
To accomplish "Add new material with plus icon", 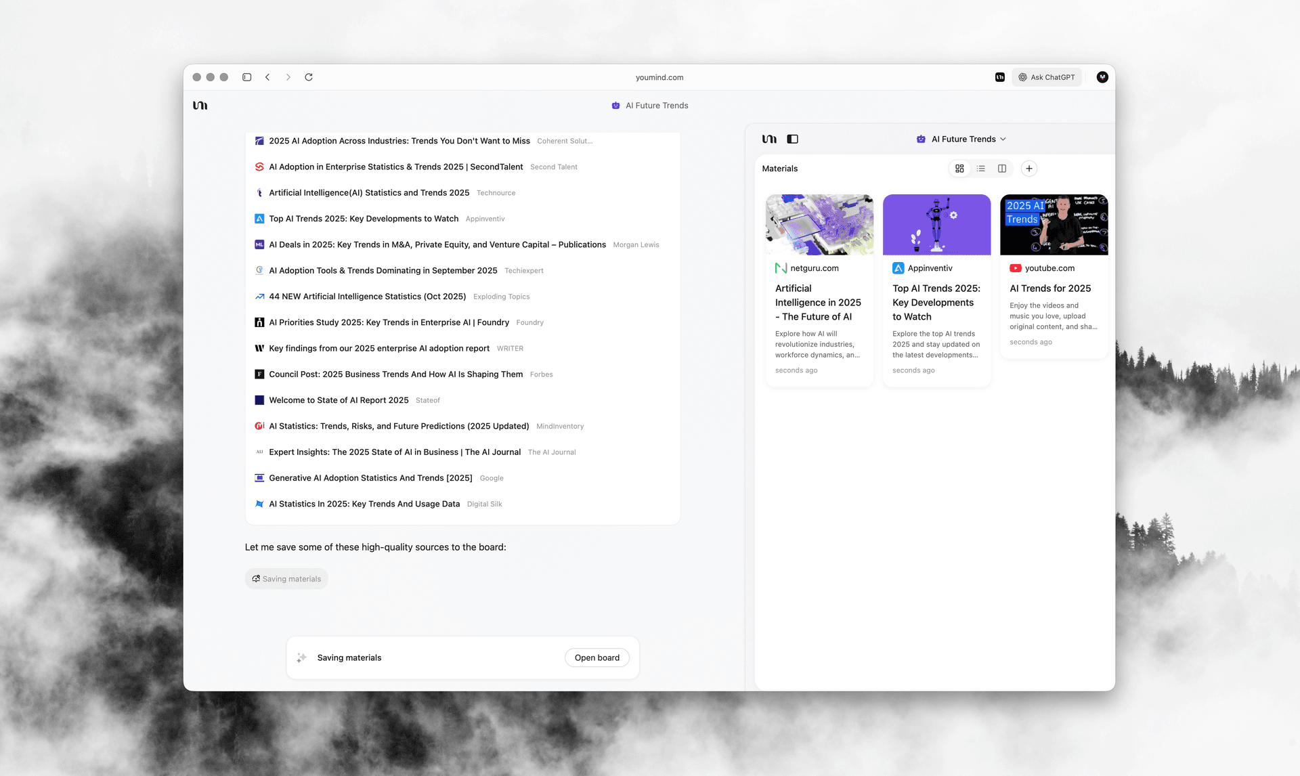I will click(x=1028, y=169).
